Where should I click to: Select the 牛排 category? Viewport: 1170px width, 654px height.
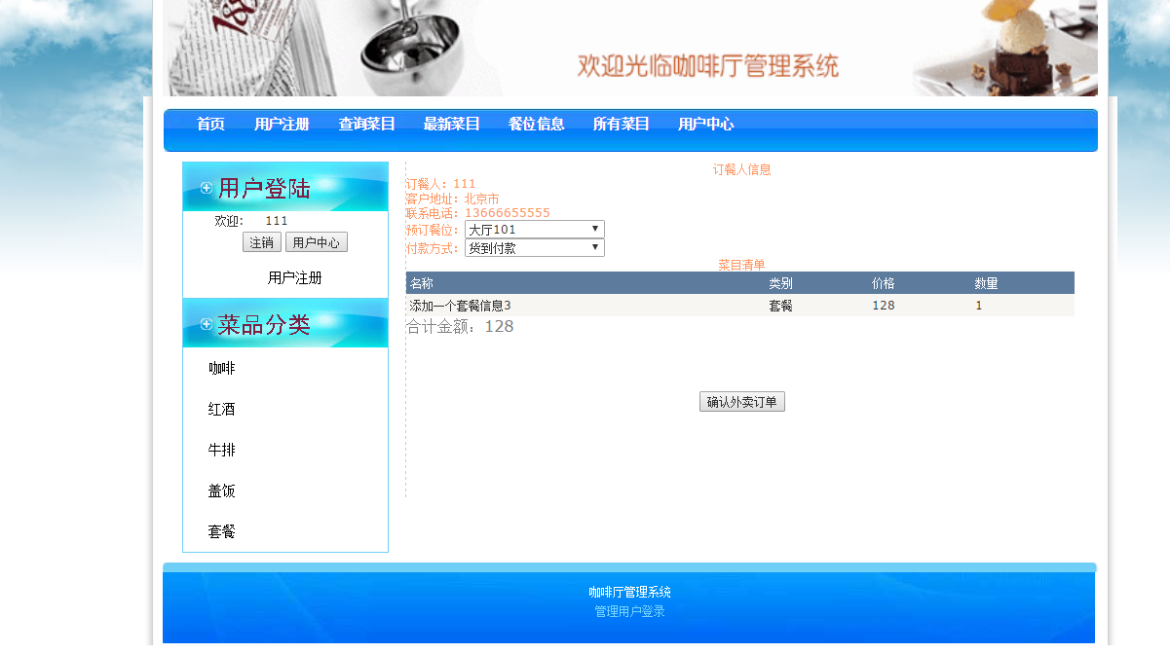(221, 450)
